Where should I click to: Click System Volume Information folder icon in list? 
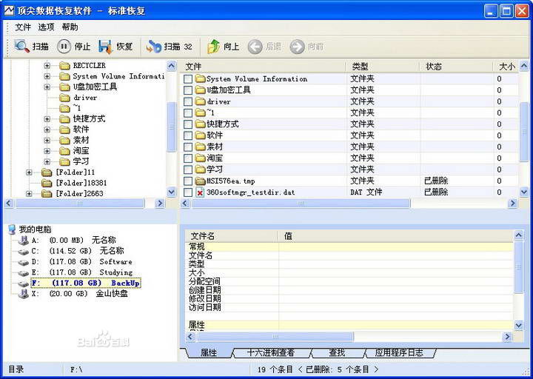coord(201,79)
